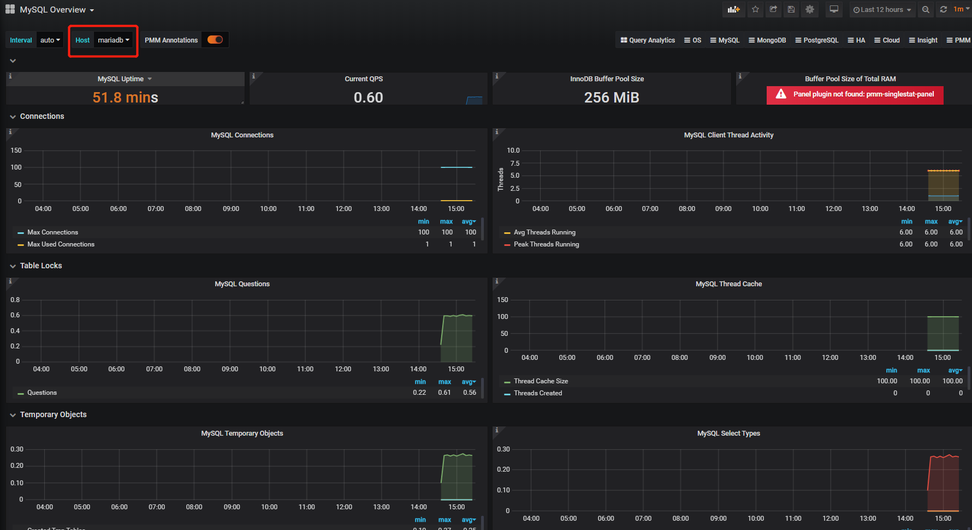
Task: Open the Host mariadb dropdown
Action: click(x=114, y=40)
